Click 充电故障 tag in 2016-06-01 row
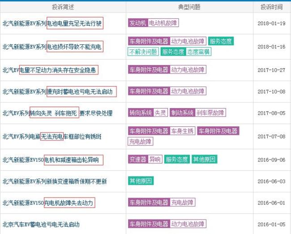The width and height of the screenshot is (291, 234). click(182, 202)
